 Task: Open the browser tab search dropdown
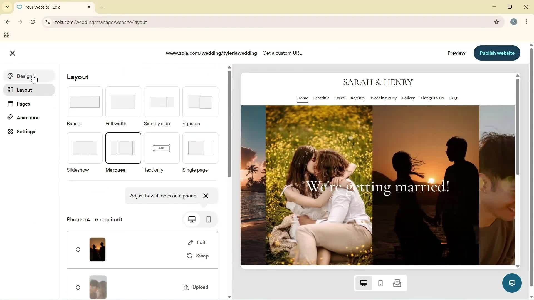[7, 7]
